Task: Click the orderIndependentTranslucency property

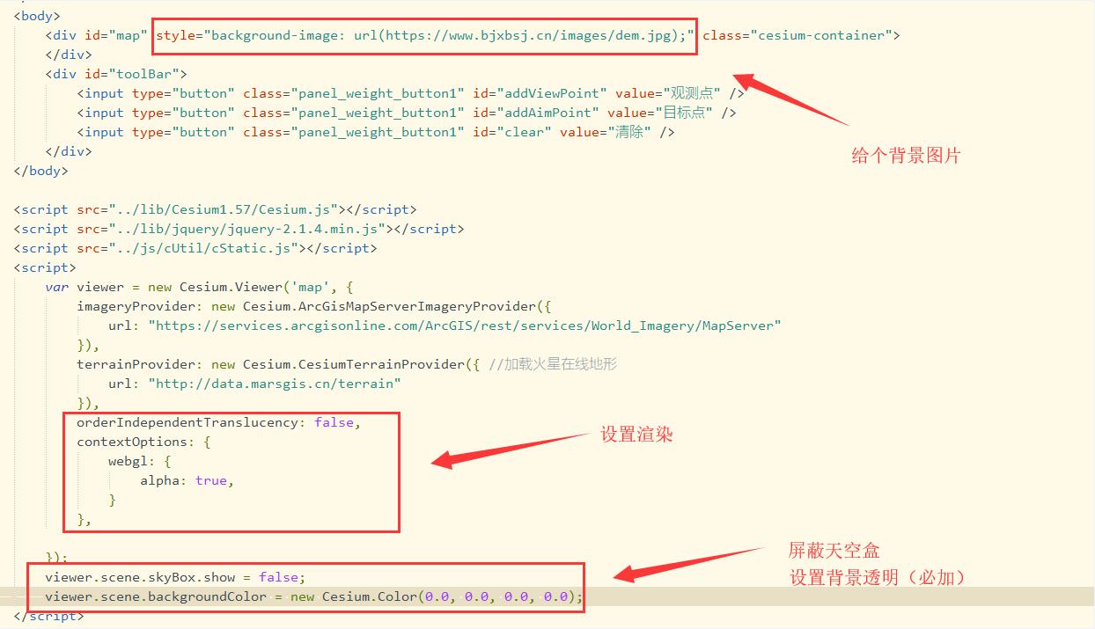Action: coord(187,422)
